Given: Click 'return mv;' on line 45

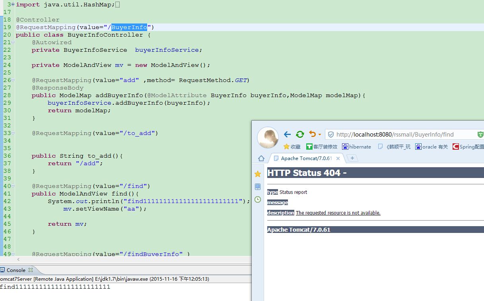Looking at the screenshot, I should click(67, 224).
